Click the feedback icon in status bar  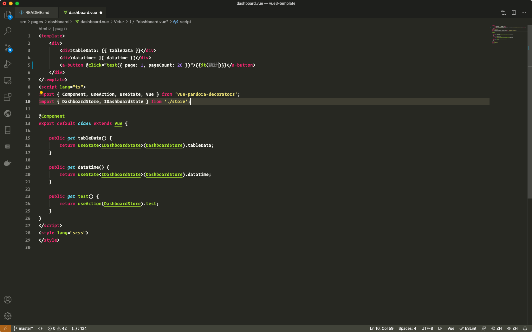click(484, 329)
